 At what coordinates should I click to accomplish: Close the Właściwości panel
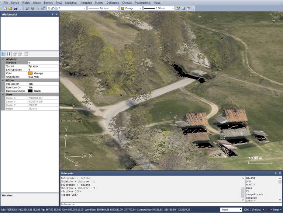point(56,14)
